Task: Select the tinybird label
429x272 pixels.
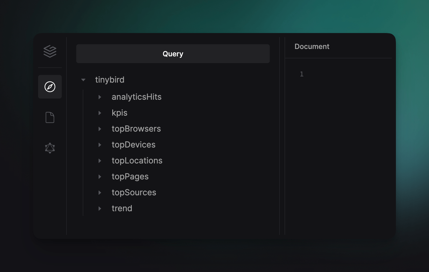Action: 110,80
